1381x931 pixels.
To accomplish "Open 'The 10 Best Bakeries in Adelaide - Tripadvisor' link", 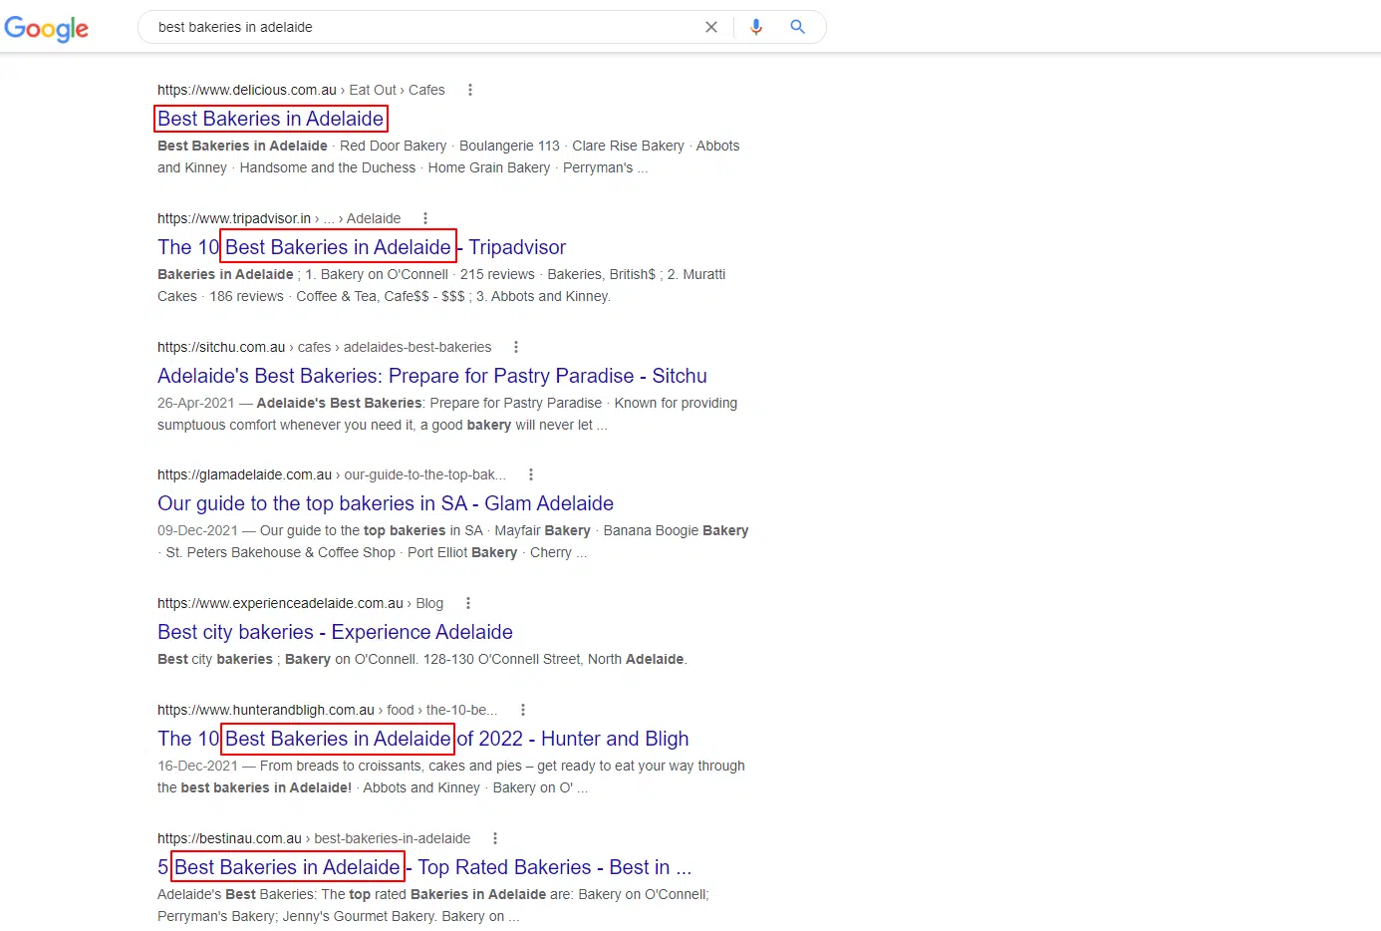I will (x=362, y=247).
